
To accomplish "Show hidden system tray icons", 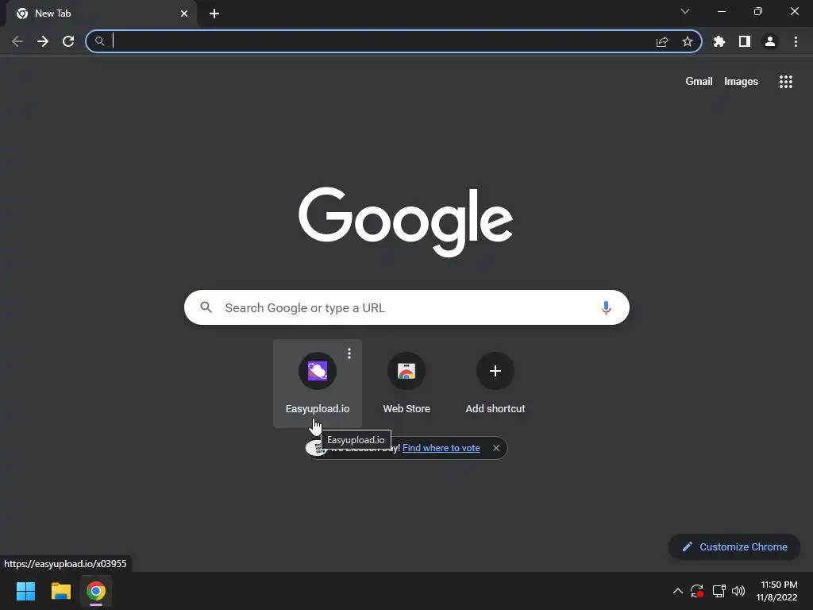I will coord(678,591).
